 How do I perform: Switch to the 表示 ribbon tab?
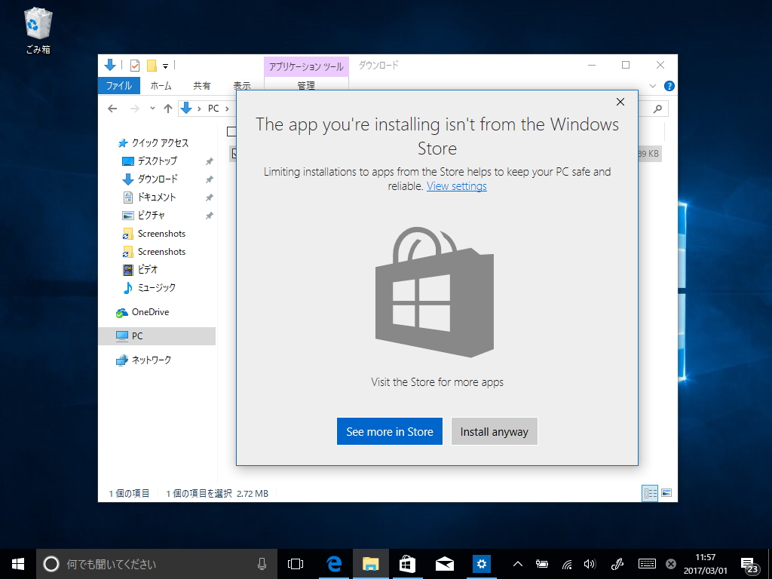(x=242, y=86)
